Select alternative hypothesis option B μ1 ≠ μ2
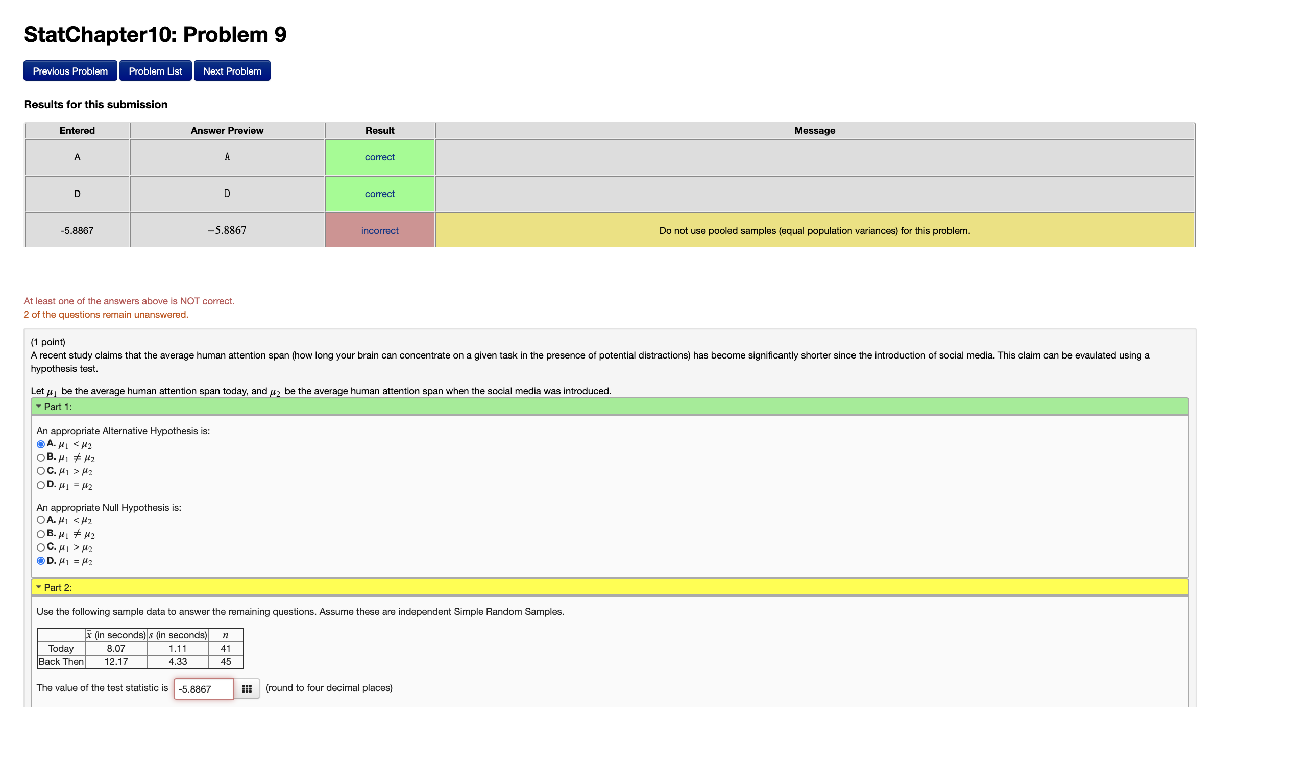Image resolution: width=1314 pixels, height=763 pixels. (x=41, y=458)
